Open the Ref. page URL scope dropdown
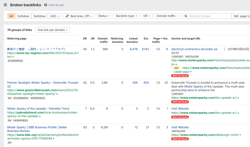 [241, 16]
